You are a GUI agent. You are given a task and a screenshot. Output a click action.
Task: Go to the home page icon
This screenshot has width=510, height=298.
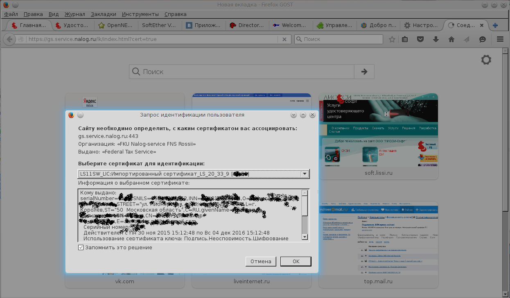tap(451, 39)
